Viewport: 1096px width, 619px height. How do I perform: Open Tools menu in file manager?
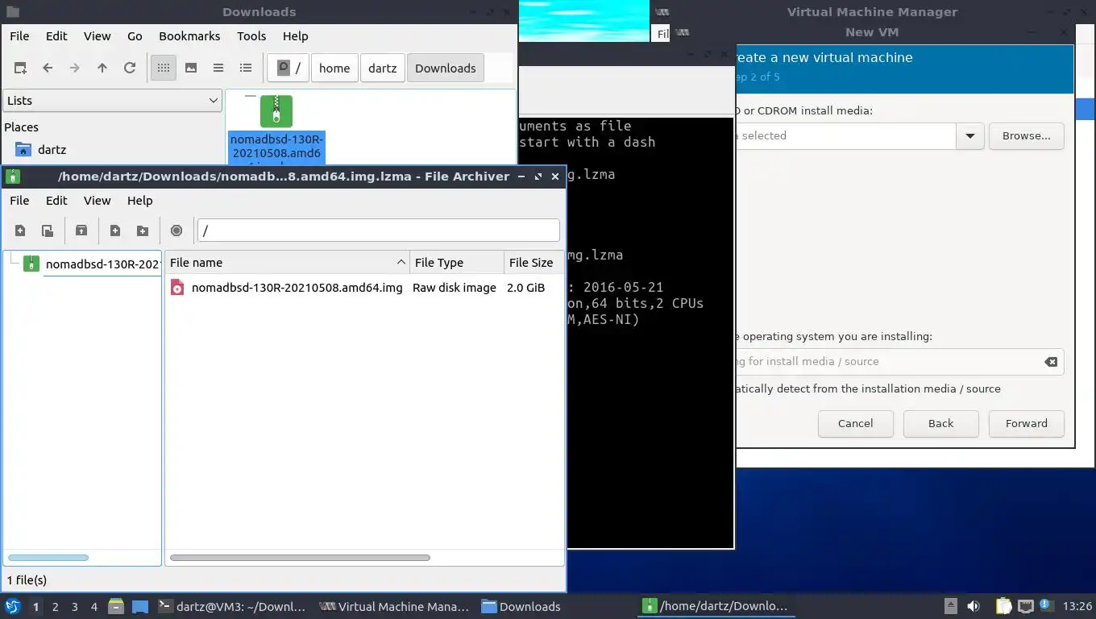point(251,36)
